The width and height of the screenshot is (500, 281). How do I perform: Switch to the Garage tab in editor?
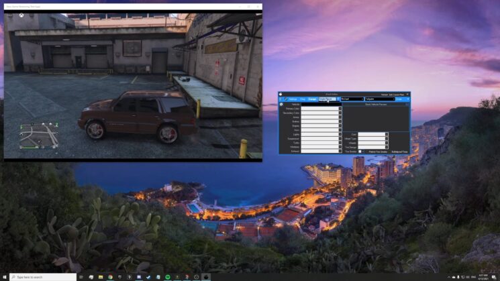pos(312,99)
